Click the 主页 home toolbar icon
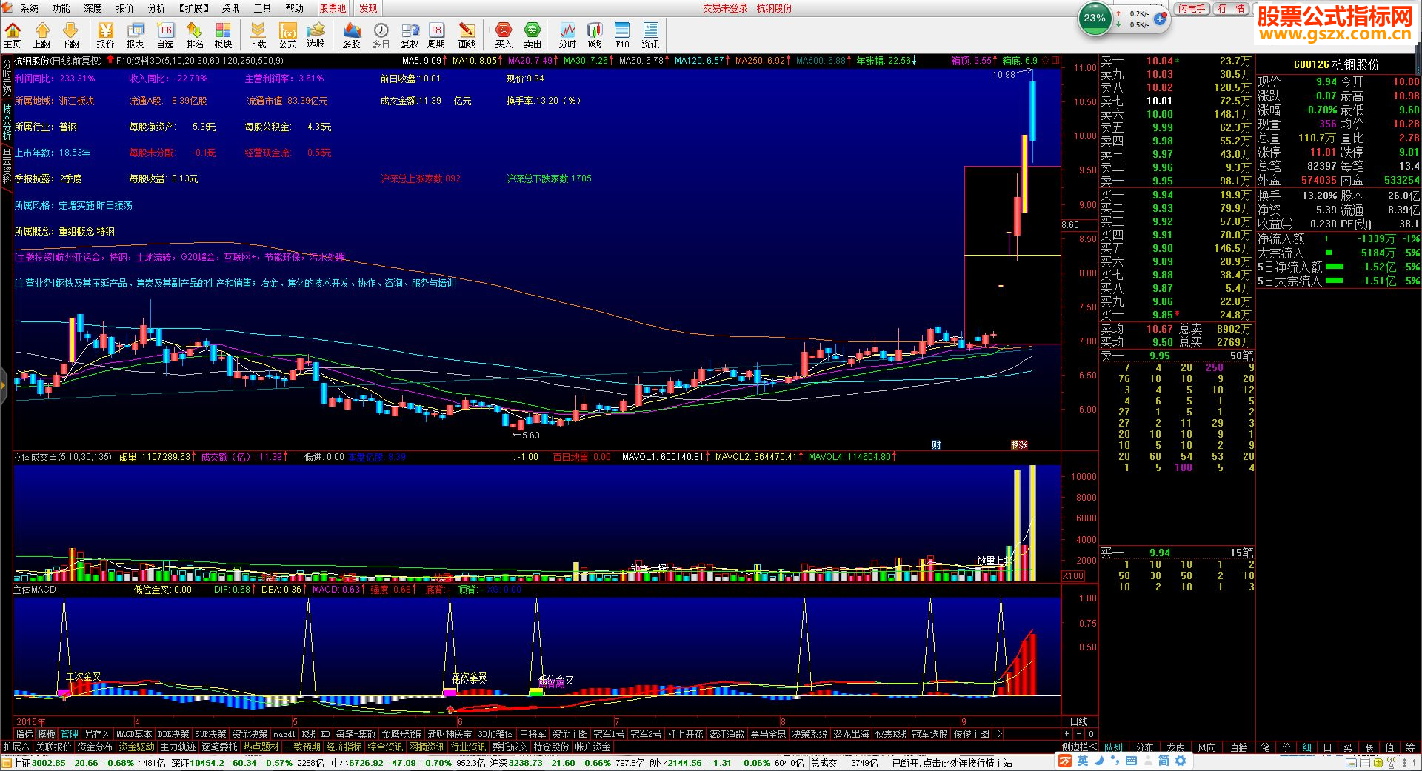This screenshot has height=771, width=1422. pyautogui.click(x=13, y=35)
